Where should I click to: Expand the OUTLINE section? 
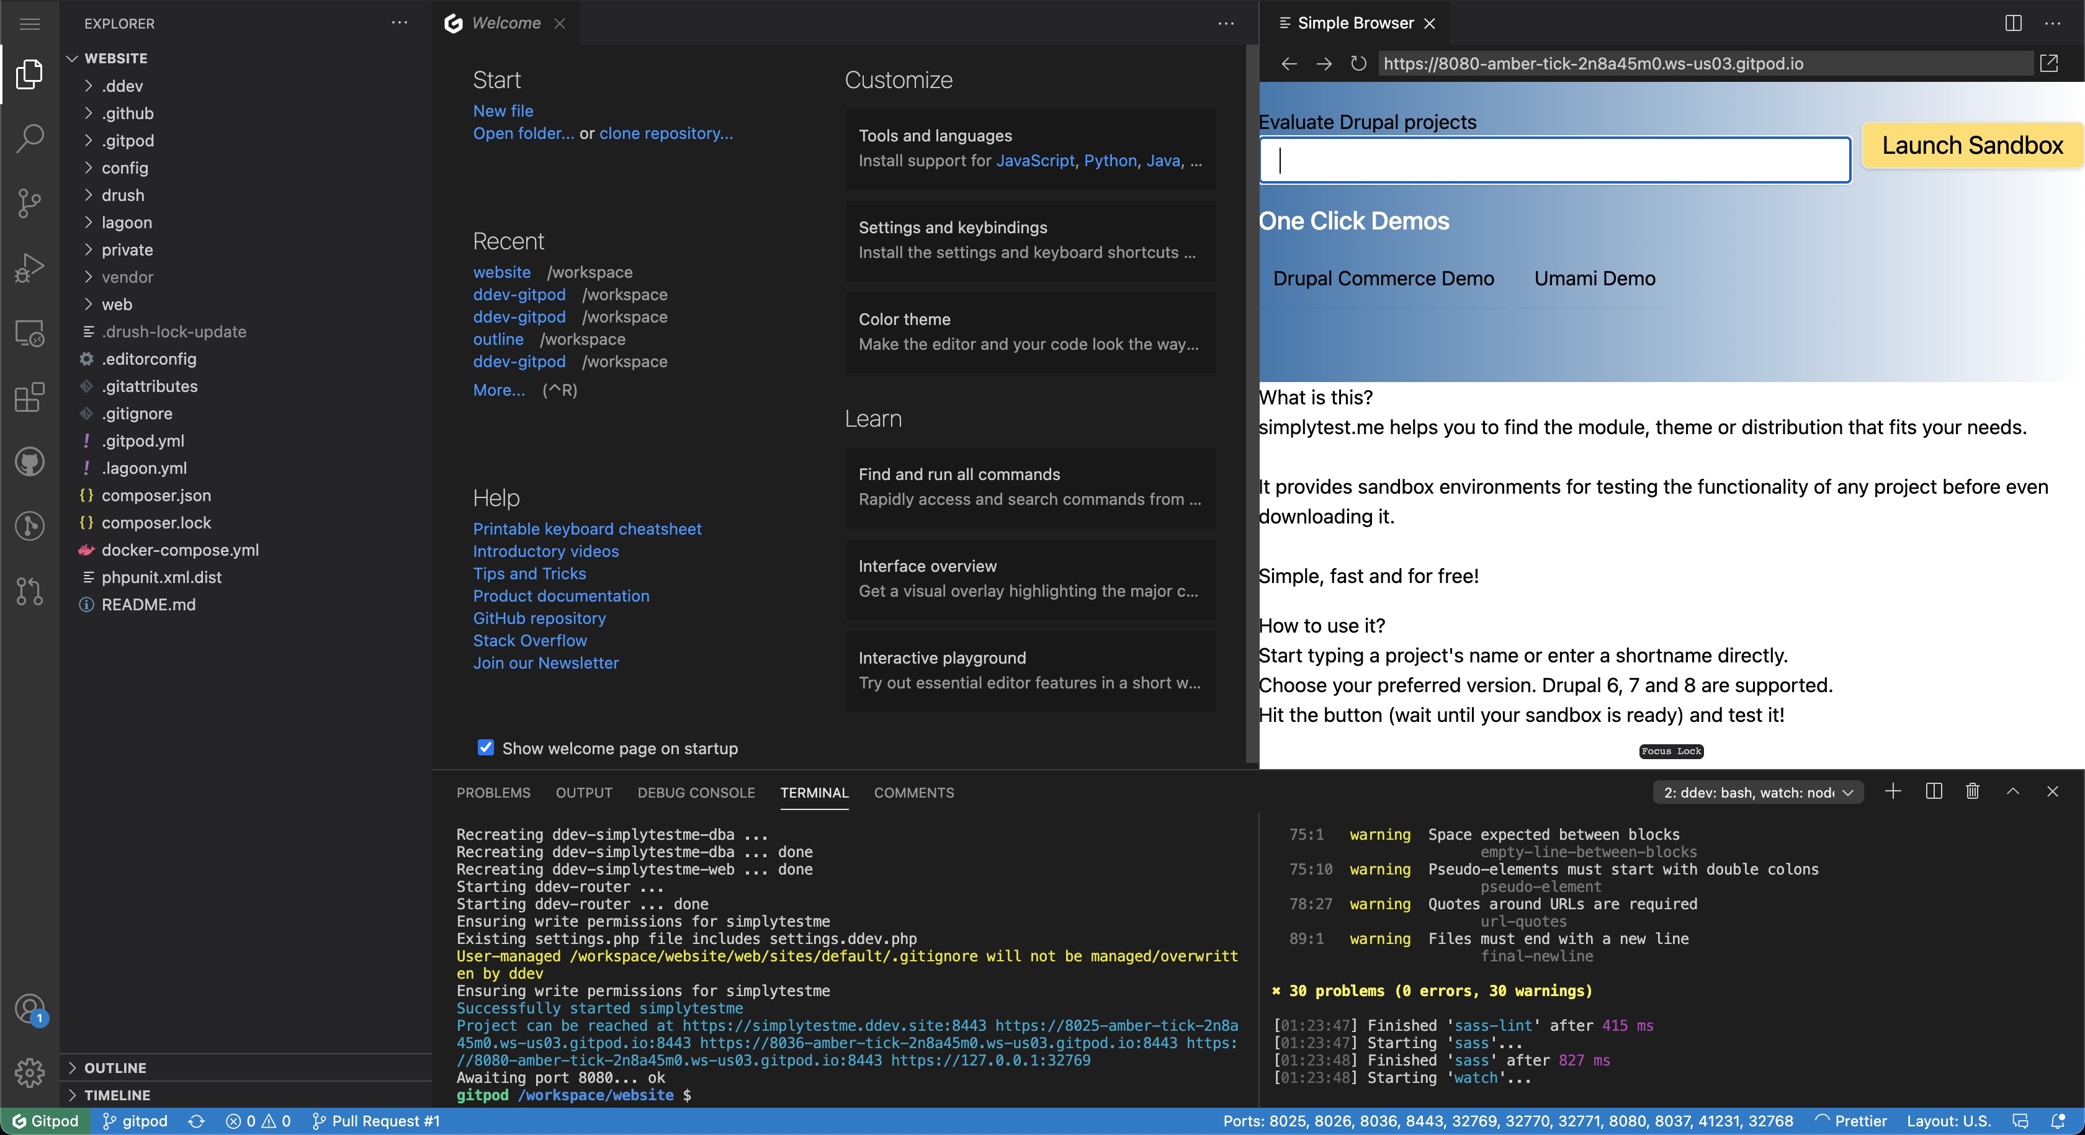115,1067
